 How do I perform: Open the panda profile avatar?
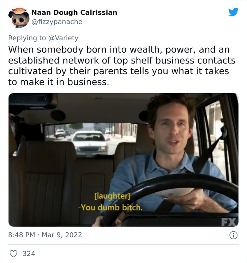(x=19, y=18)
